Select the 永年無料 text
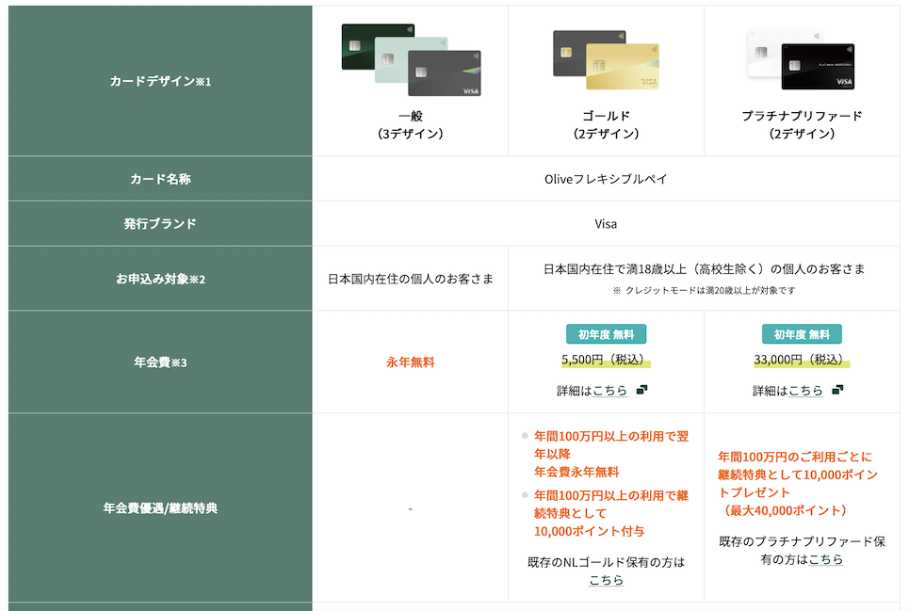 click(x=411, y=362)
